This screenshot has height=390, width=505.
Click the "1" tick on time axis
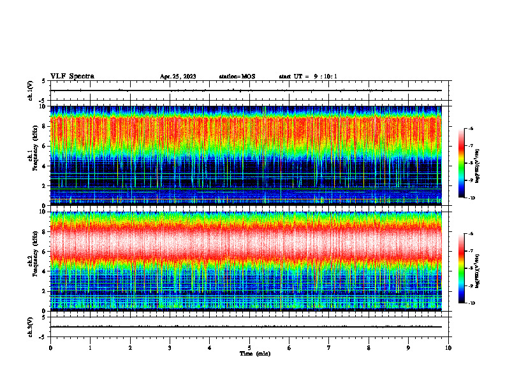[x=90, y=348]
